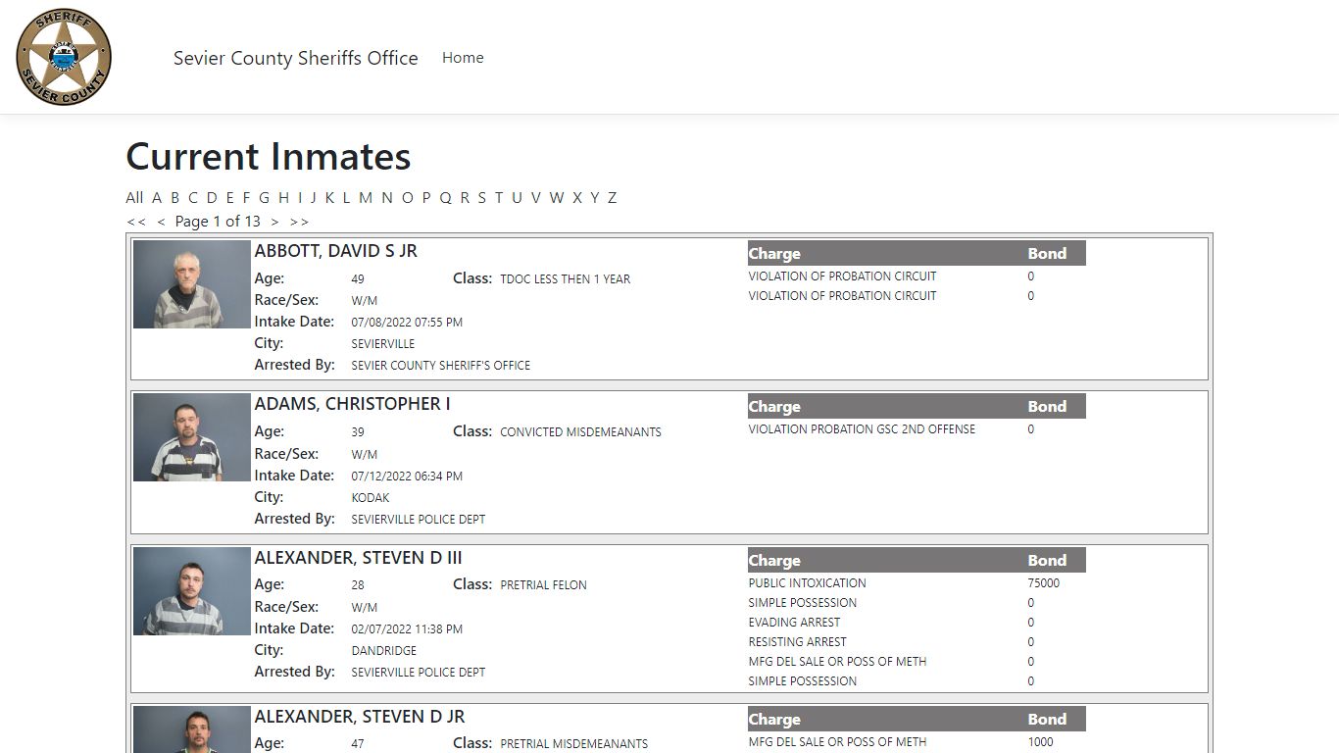Click class text 'PRETRIAL MISDEMEANANTS'

574,744
